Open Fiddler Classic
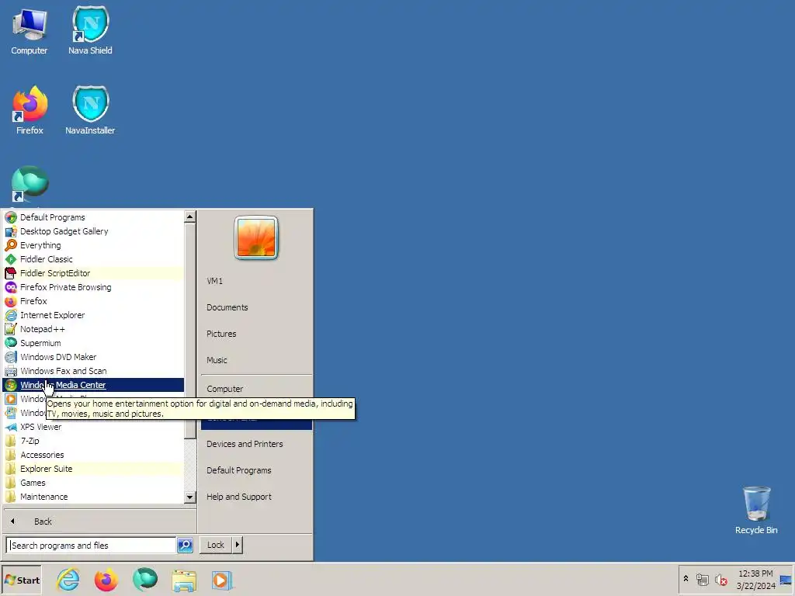 [x=93, y=259]
